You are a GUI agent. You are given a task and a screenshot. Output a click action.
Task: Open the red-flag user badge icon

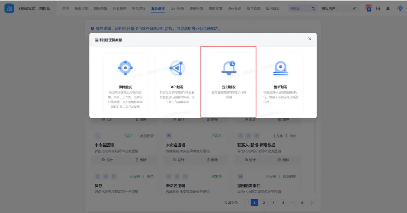368,8
